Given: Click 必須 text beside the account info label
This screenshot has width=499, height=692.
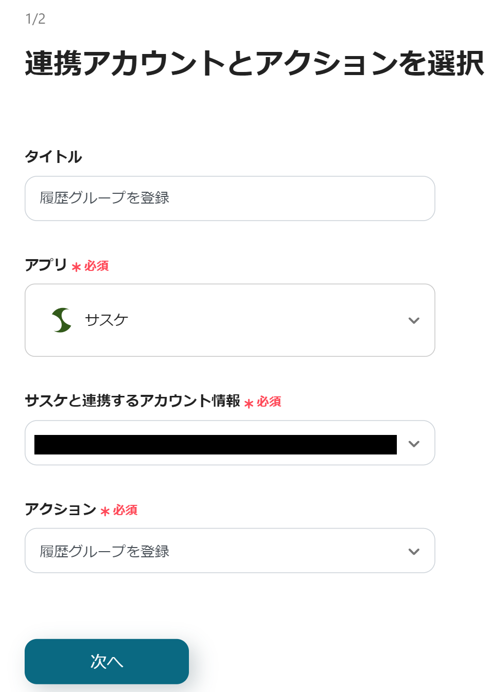Looking at the screenshot, I should 269,402.
